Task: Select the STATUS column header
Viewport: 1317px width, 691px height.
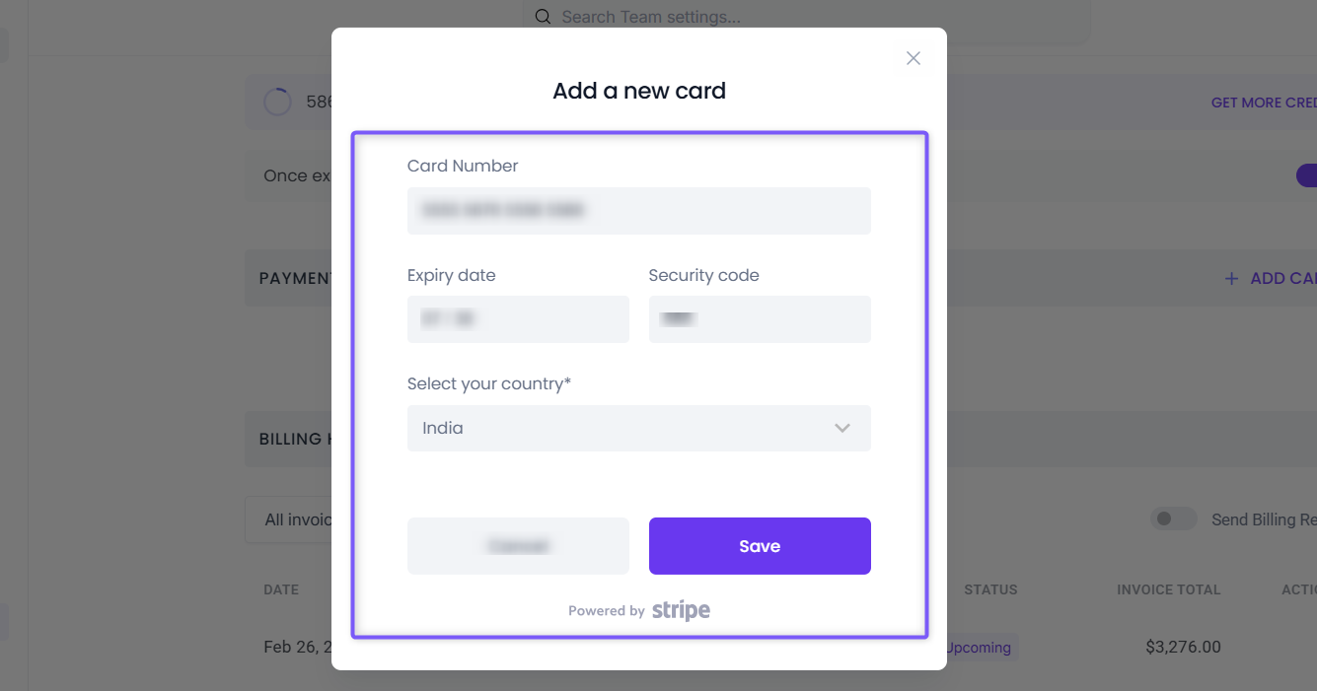Action: (990, 589)
